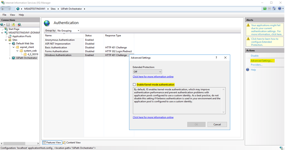Open the dropdown arrow next to New Connection icon
The width and height of the screenshot is (285, 150).
(x=5, y=25)
